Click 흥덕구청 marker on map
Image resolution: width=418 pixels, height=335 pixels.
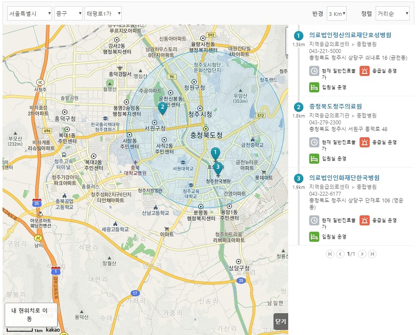click(65, 112)
